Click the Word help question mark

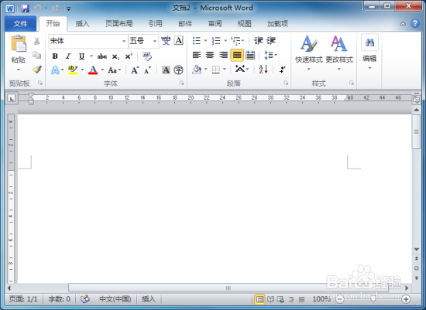[415, 24]
